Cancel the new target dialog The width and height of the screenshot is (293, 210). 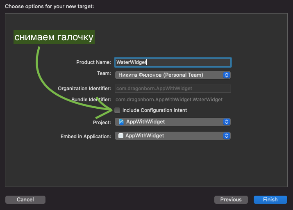click(25, 200)
